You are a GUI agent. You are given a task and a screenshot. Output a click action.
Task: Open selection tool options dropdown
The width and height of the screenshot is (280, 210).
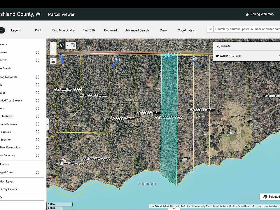click(67, 45)
